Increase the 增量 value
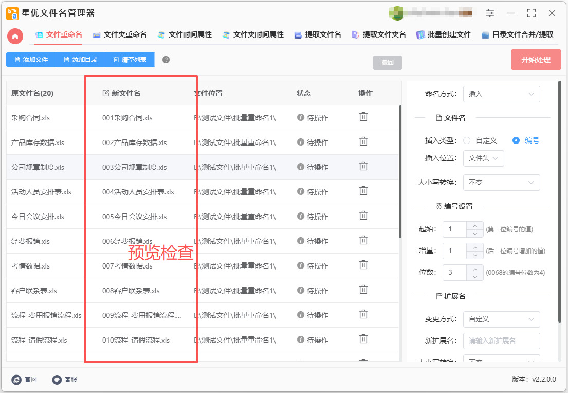The image size is (568, 393). (475, 247)
